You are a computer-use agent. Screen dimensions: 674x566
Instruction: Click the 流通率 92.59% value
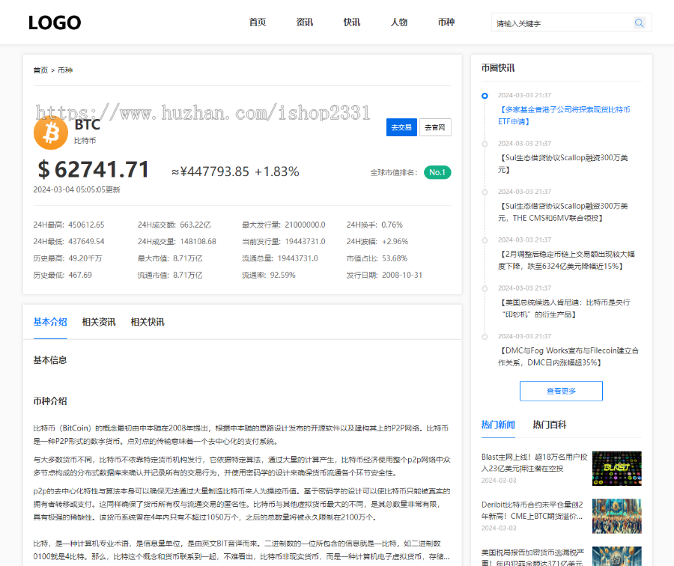point(282,275)
